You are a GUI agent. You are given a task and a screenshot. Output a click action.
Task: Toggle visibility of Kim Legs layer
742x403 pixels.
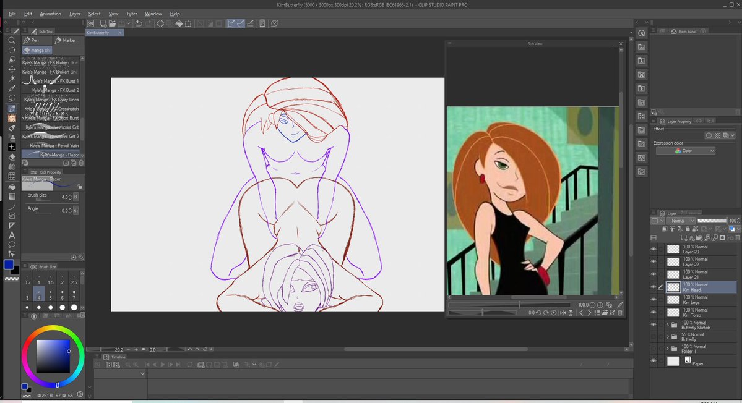click(654, 300)
